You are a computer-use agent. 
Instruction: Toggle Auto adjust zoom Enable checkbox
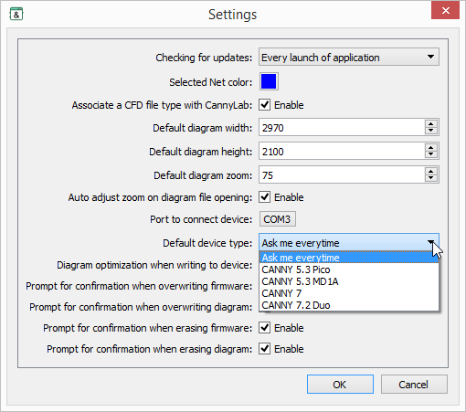pos(264,197)
